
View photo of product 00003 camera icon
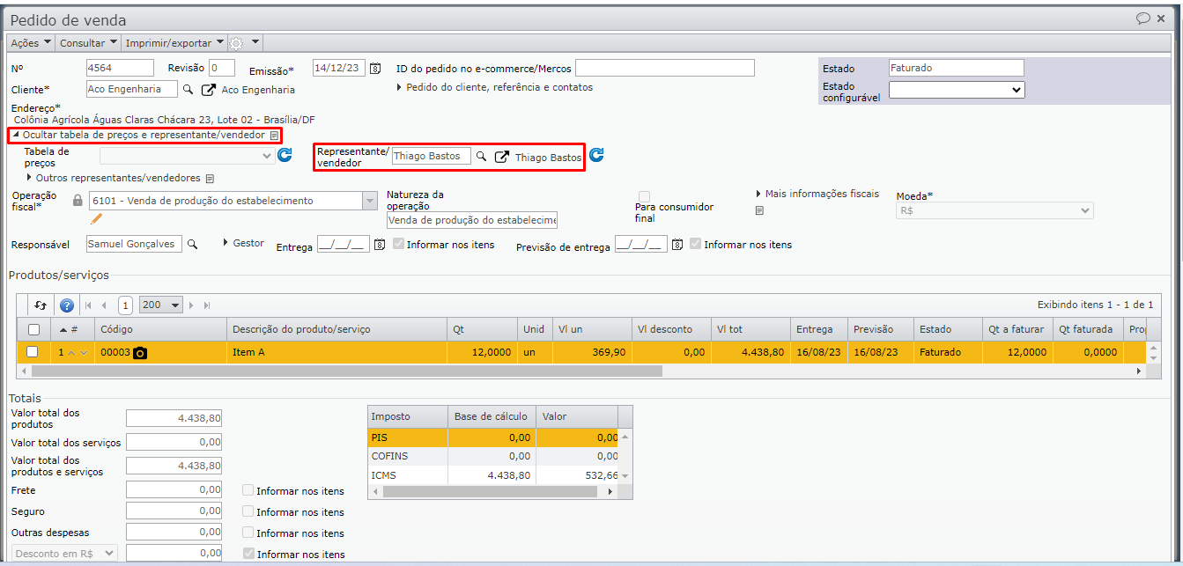140,353
